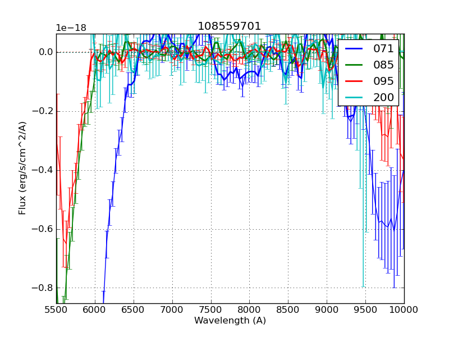
Task: Select the 095 legend label
Action: coord(383,81)
